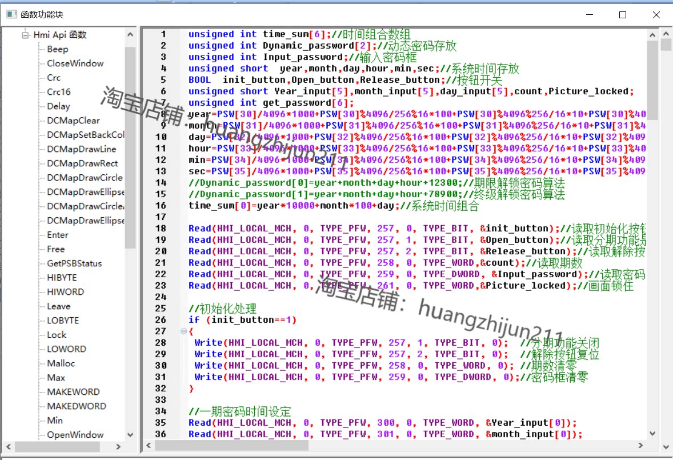The width and height of the screenshot is (673, 460).
Task: Click the Hmi Api 函数 root label
Action: (x=59, y=35)
